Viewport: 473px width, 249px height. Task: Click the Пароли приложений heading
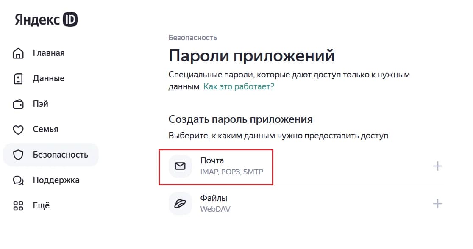tap(252, 56)
